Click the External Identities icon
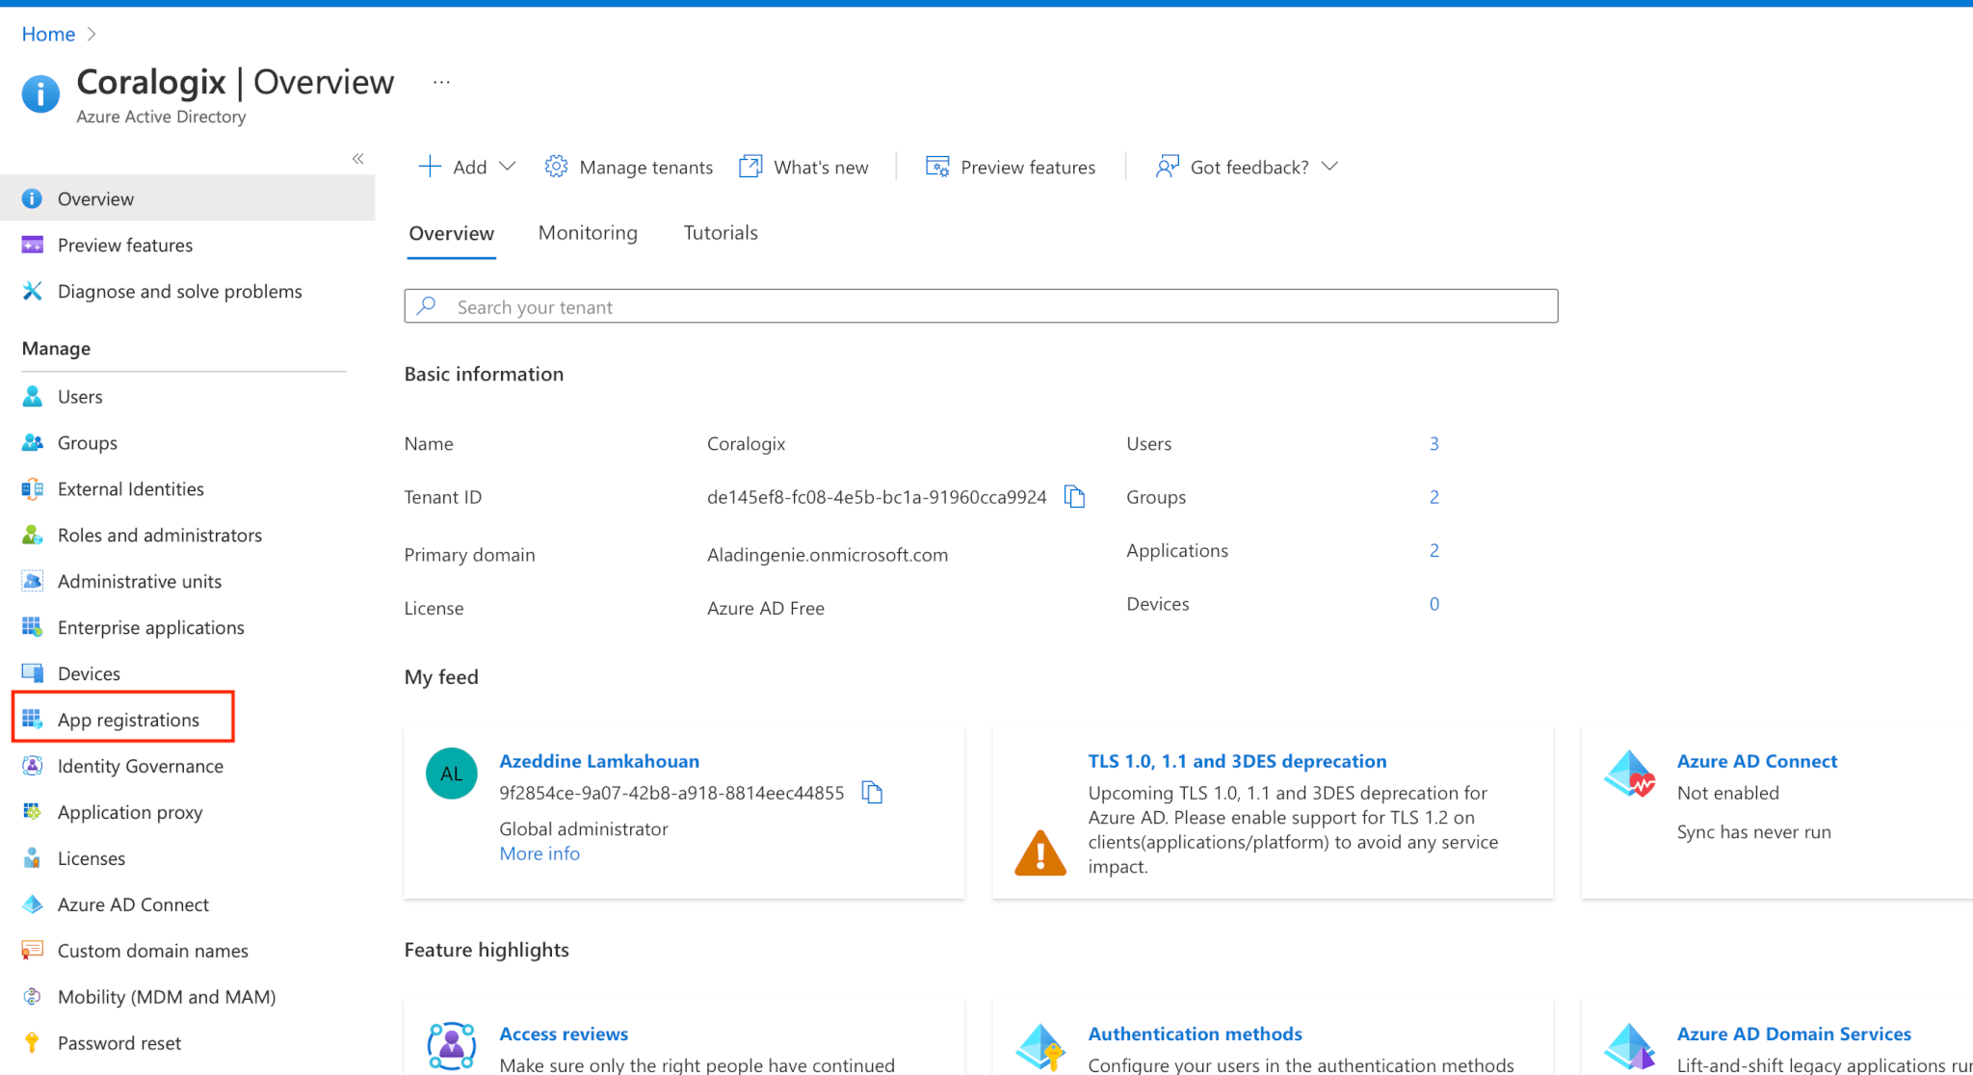 [32, 488]
